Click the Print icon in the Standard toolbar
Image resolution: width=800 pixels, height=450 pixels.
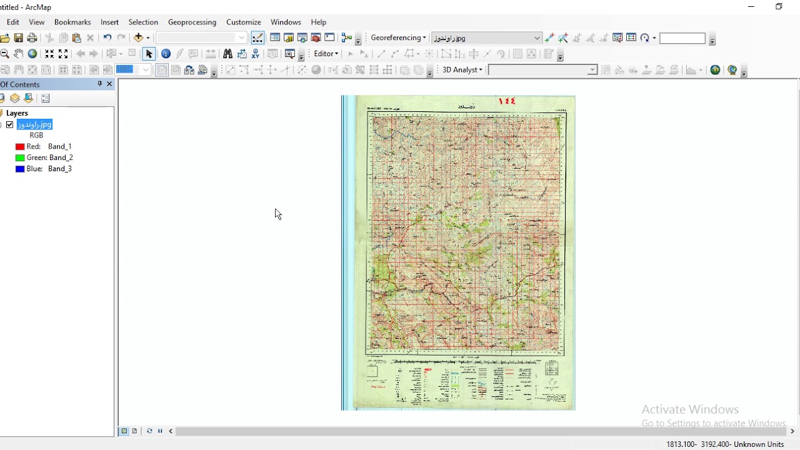tap(32, 38)
